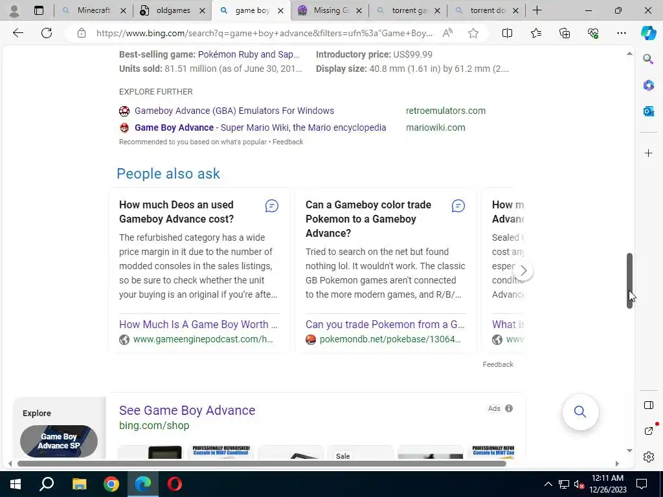Screen dimensions: 663x497
Task: Open Microsoft 365 sidebar icon
Action: pos(648,85)
